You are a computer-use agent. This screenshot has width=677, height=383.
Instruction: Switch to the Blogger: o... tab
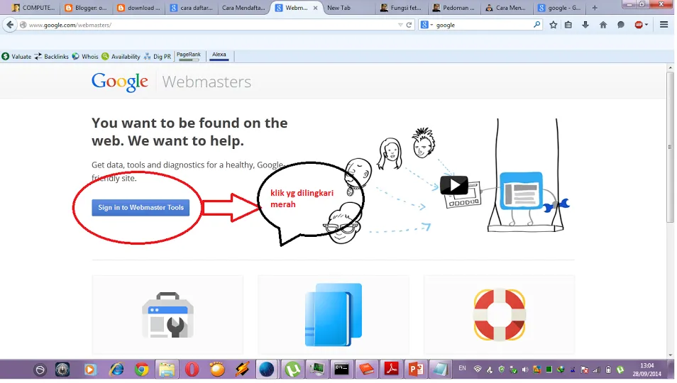[86, 8]
